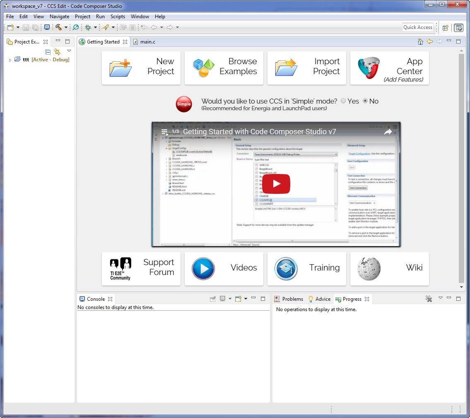Switch to the main.c editor tab
This screenshot has width=470, height=418.
[145, 42]
